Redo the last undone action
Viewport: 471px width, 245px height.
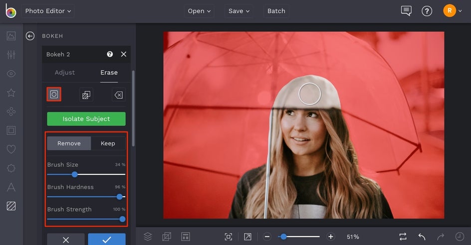click(x=441, y=237)
